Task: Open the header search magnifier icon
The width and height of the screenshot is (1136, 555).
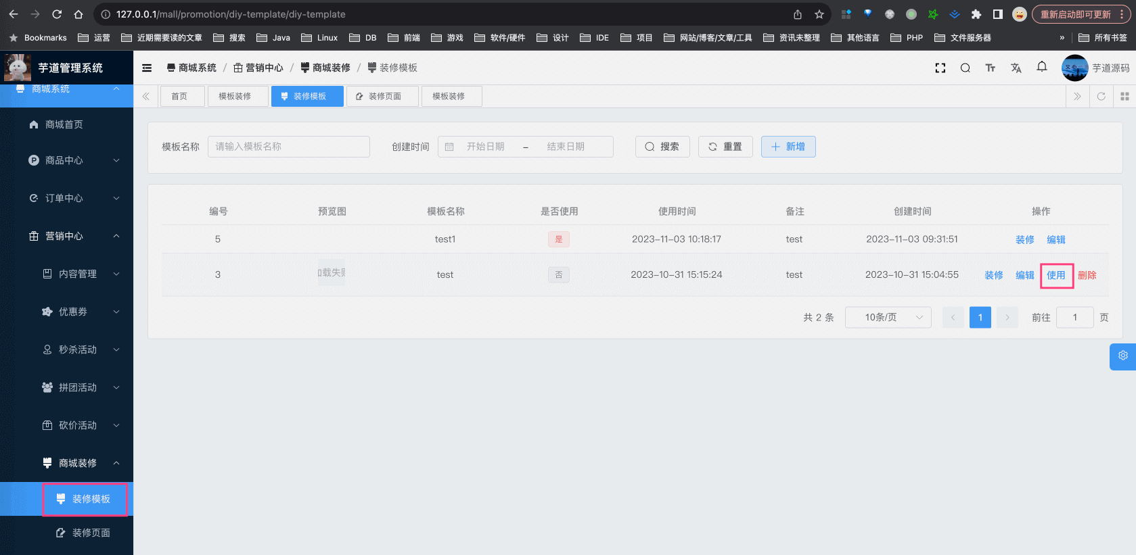Action: (965, 68)
